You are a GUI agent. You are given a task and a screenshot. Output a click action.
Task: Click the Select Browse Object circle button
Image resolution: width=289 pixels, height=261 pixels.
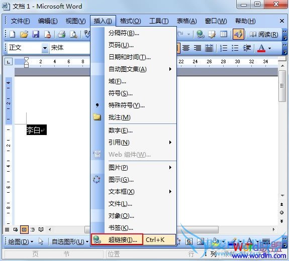pyautogui.click(x=281, y=213)
